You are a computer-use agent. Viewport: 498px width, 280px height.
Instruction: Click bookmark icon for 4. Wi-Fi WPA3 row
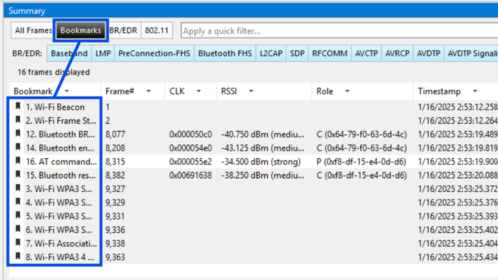(x=18, y=202)
